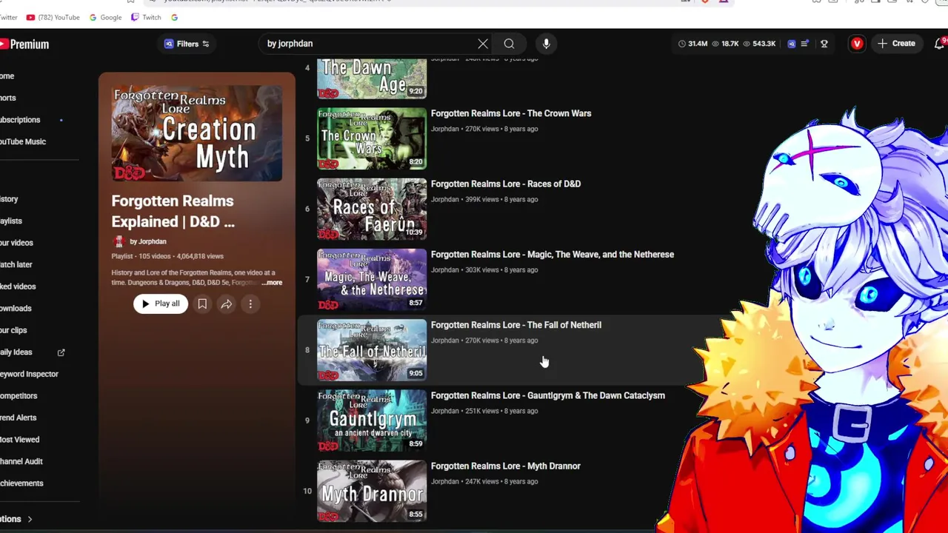This screenshot has height=533, width=948.
Task: Open Twitch bookmark in bookmarks bar
Action: point(146,17)
